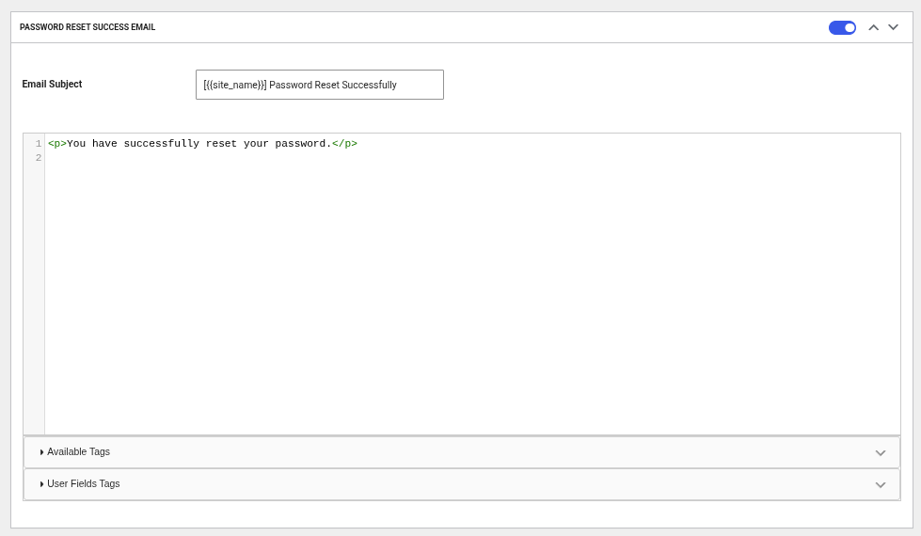This screenshot has width=921, height=536.
Task: Select the Password Reset Success Email heading
Action: pos(87,27)
